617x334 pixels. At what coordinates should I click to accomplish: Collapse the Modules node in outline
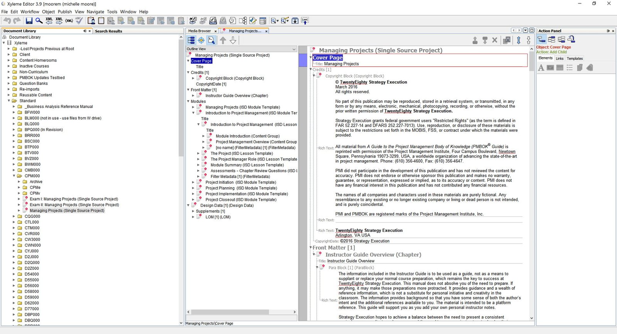tap(188, 101)
